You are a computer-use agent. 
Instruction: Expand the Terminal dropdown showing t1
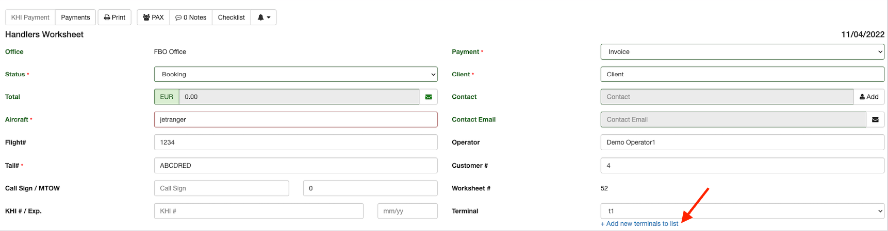pyautogui.click(x=742, y=211)
